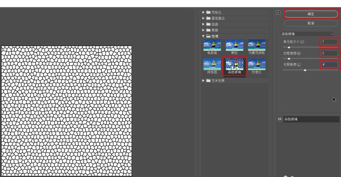Click the 光照强度 slider handle

(x=305, y=69)
